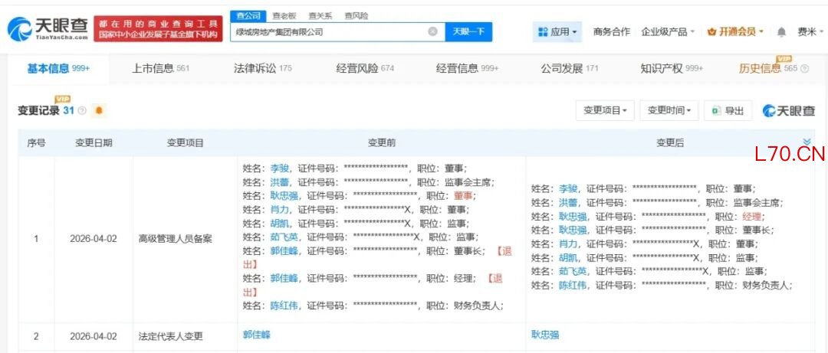Clear the search box with X icon
This screenshot has width=828, height=353.
[x=432, y=32]
